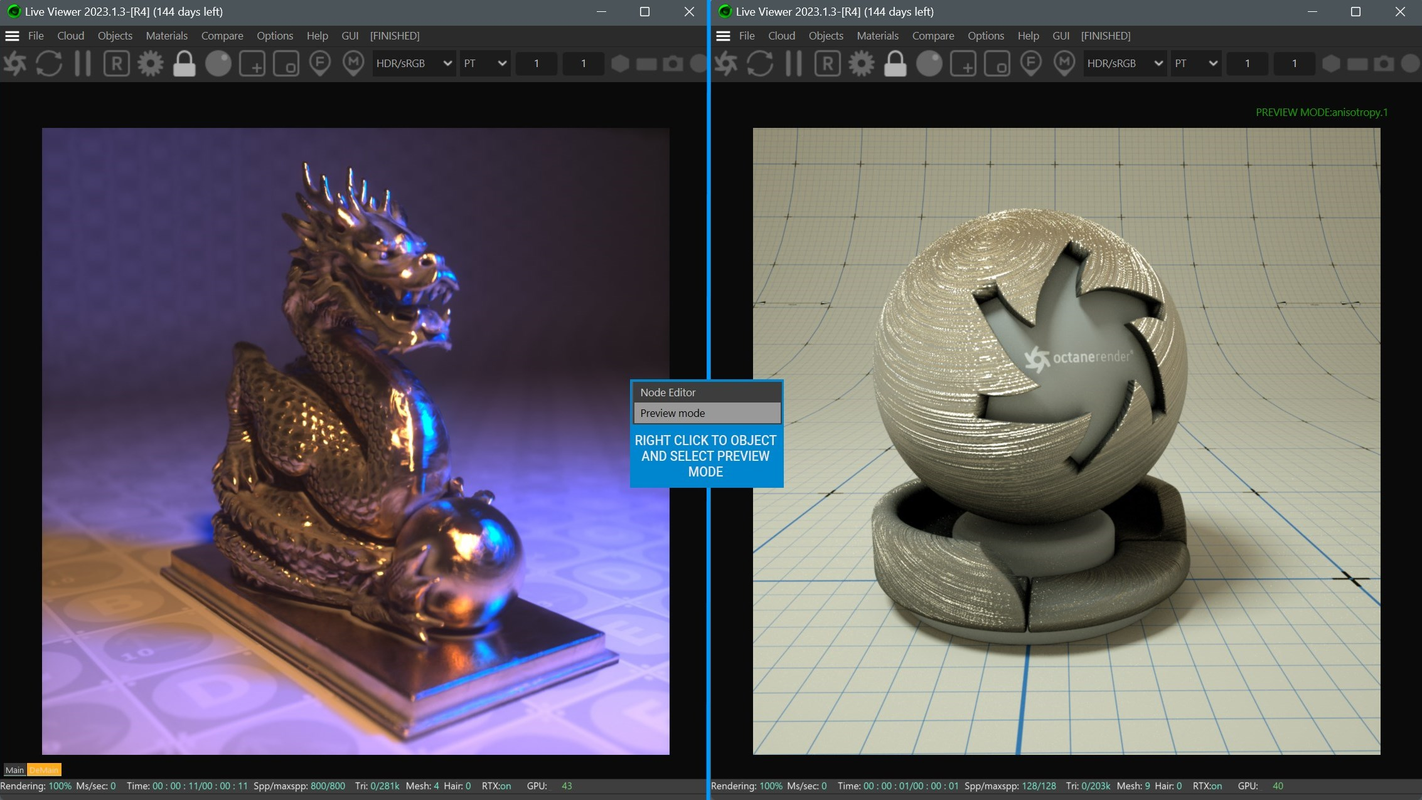Enable render region tool in left viewer
Image resolution: width=1422 pixels, height=800 pixels.
[252, 63]
